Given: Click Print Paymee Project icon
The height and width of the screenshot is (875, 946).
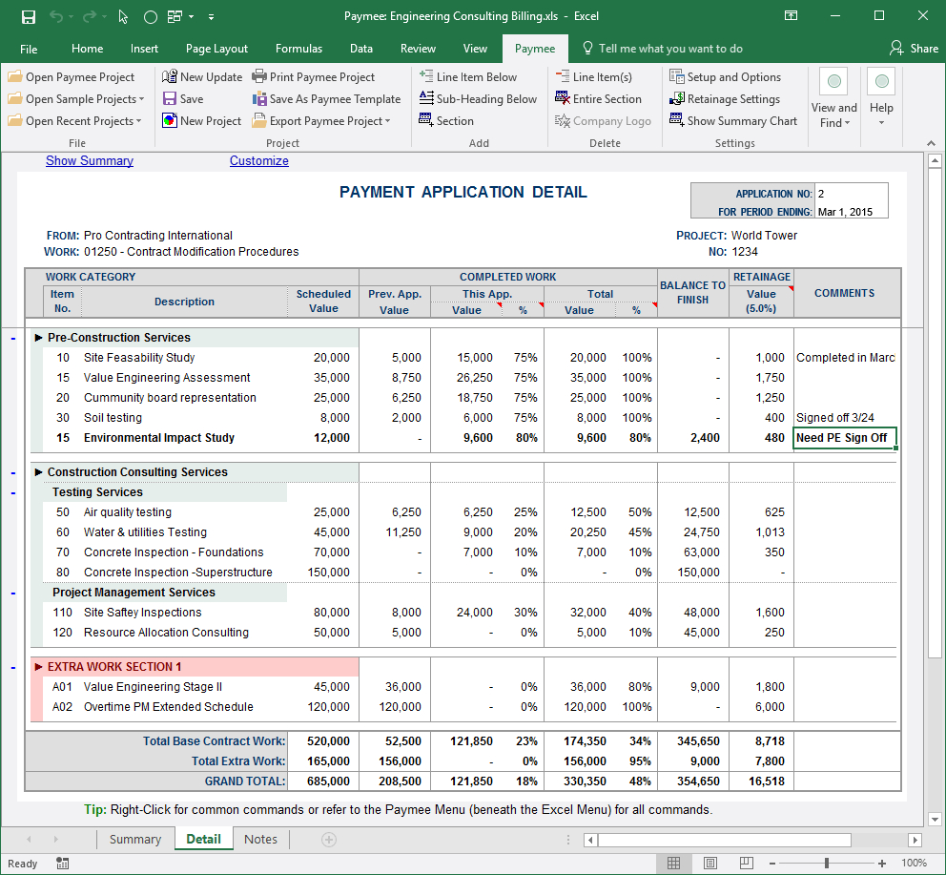Looking at the screenshot, I should (260, 77).
